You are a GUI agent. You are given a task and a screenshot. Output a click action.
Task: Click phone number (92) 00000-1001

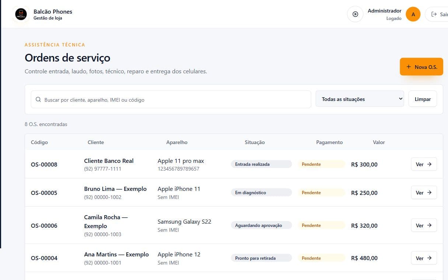[103, 263]
